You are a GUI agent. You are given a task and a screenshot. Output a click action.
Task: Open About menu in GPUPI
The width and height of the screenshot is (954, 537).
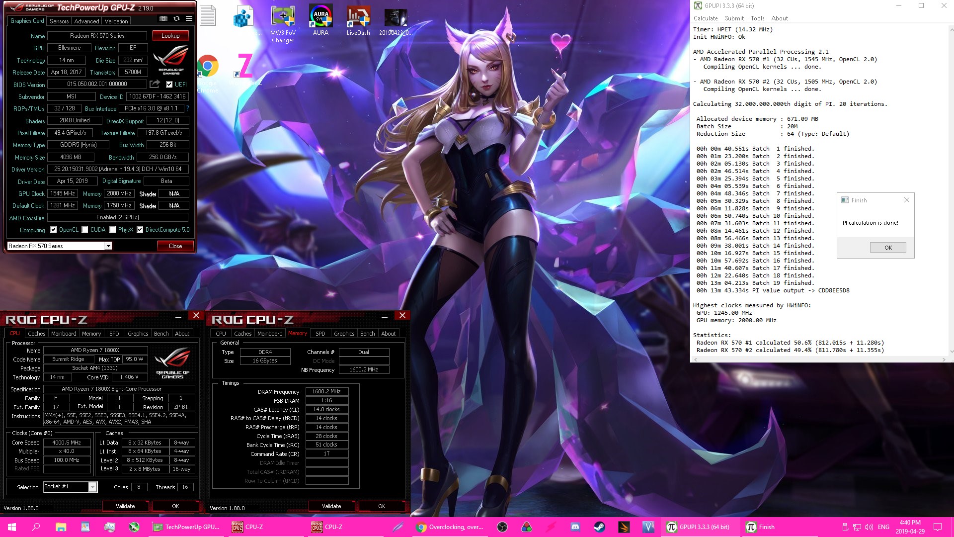[x=780, y=18]
